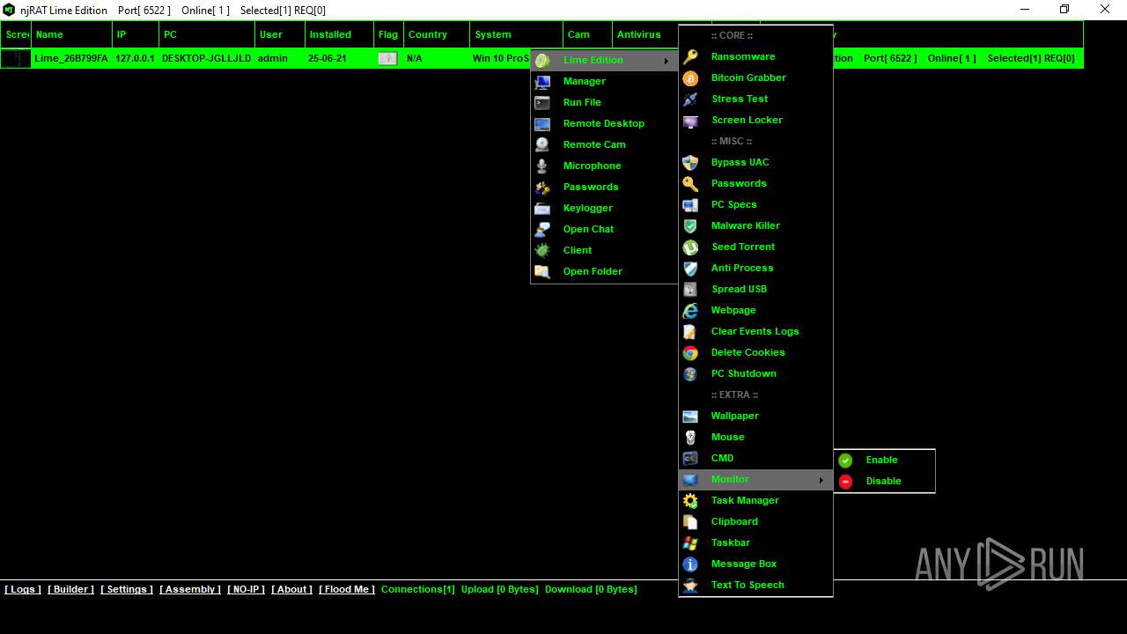Screen dimensions: 1127x634
Task: Click the PC Shutdown icon
Action: pyautogui.click(x=691, y=373)
